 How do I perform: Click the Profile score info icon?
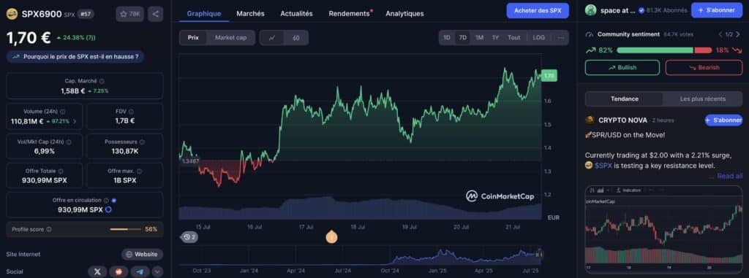coord(49,229)
